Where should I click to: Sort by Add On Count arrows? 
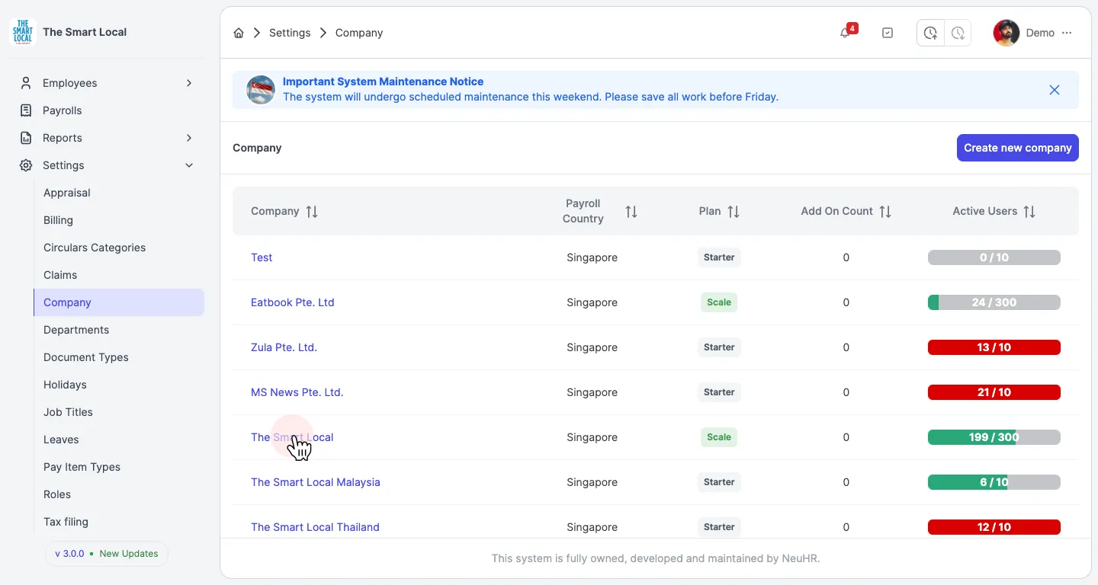tap(885, 212)
